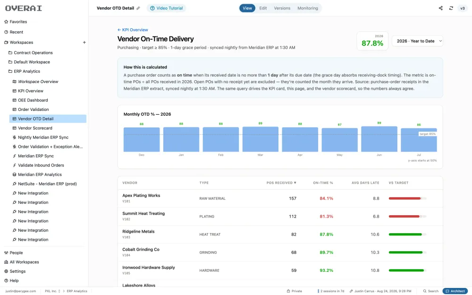Open the Video Tutorial button
The height and width of the screenshot is (295, 472).
pos(166,8)
